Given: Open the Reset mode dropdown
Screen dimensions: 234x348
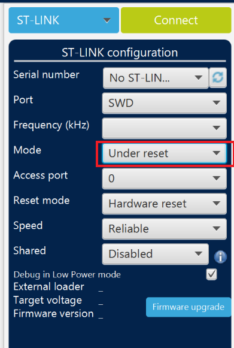Looking at the screenshot, I should [x=165, y=204].
